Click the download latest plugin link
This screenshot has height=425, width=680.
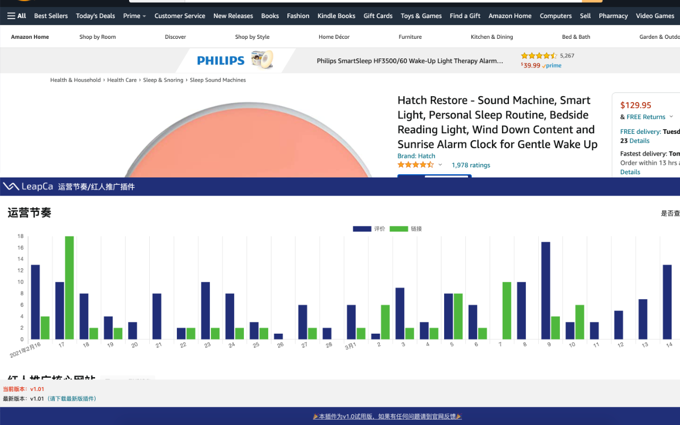[x=72, y=398]
